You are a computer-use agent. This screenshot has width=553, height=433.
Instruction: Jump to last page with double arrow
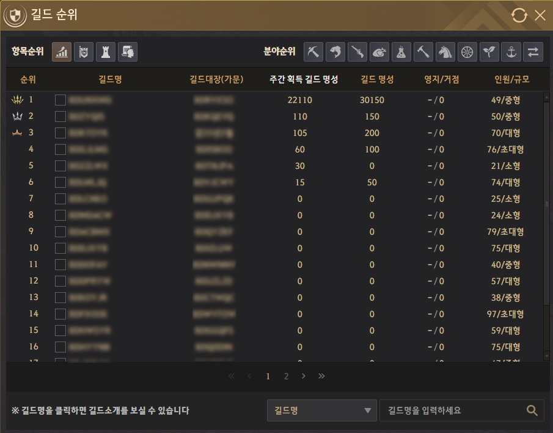321,376
